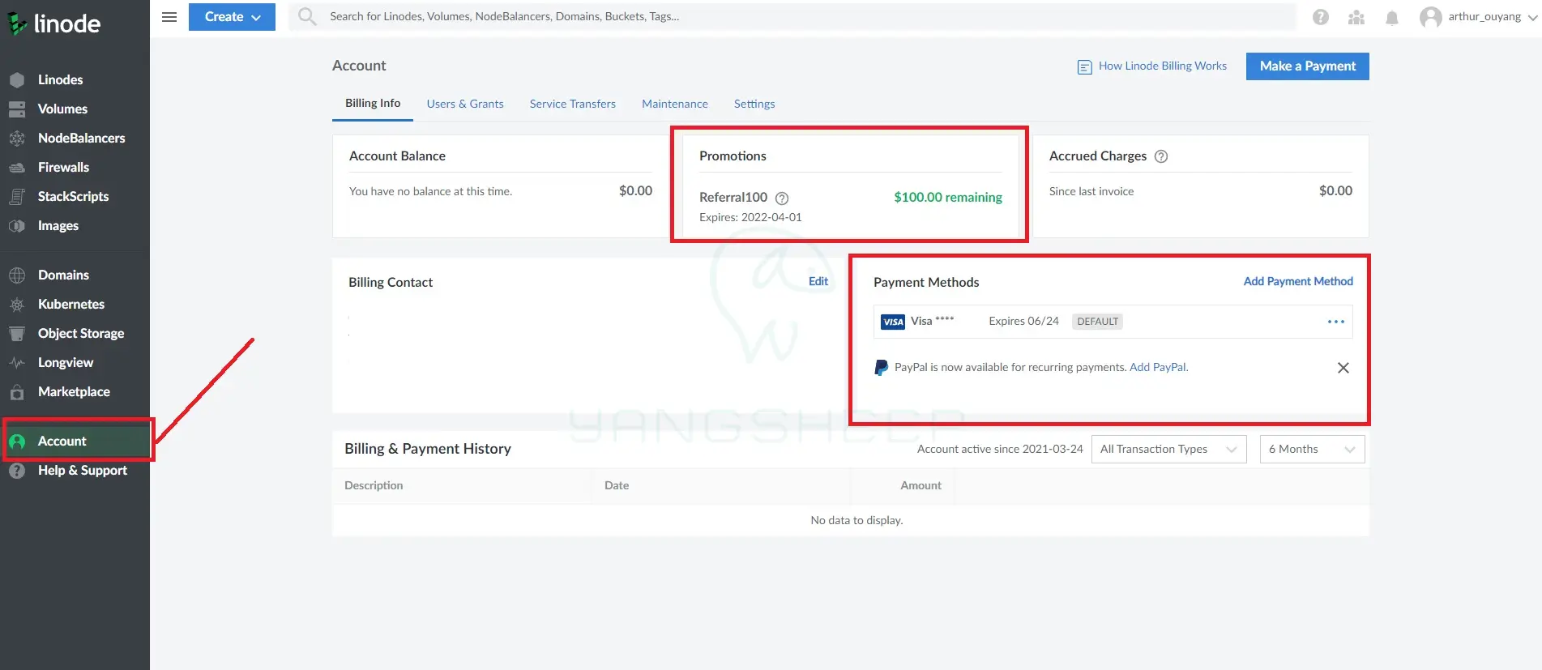Open the Service Transfers tab
The width and height of the screenshot is (1542, 670).
pyautogui.click(x=573, y=104)
